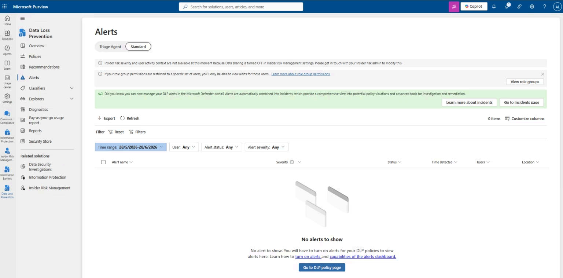
Task: Open the User filter dropdown
Action: point(184,147)
